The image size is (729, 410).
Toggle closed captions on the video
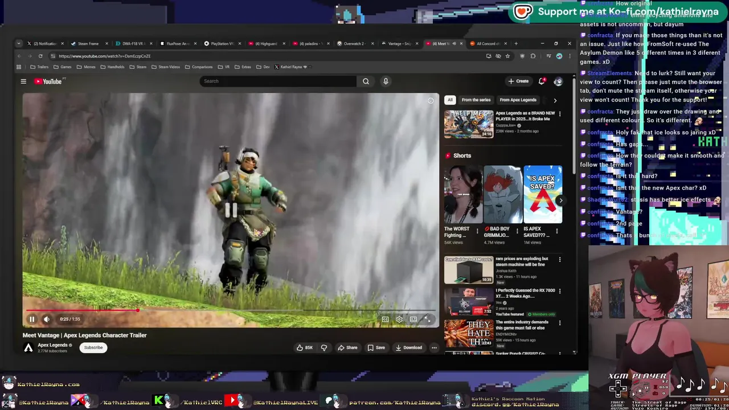click(x=386, y=319)
